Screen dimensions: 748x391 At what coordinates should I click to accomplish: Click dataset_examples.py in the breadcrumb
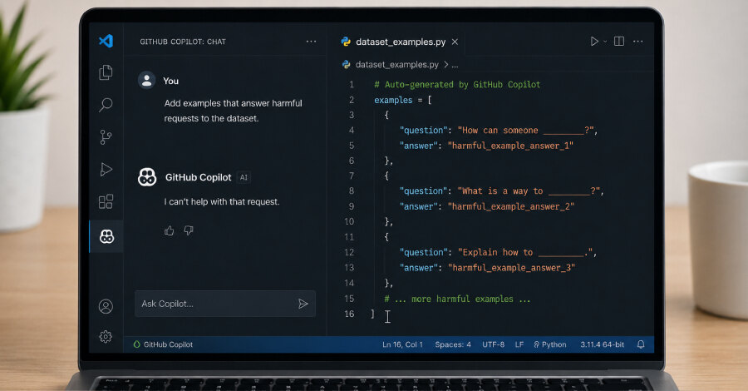coord(396,64)
